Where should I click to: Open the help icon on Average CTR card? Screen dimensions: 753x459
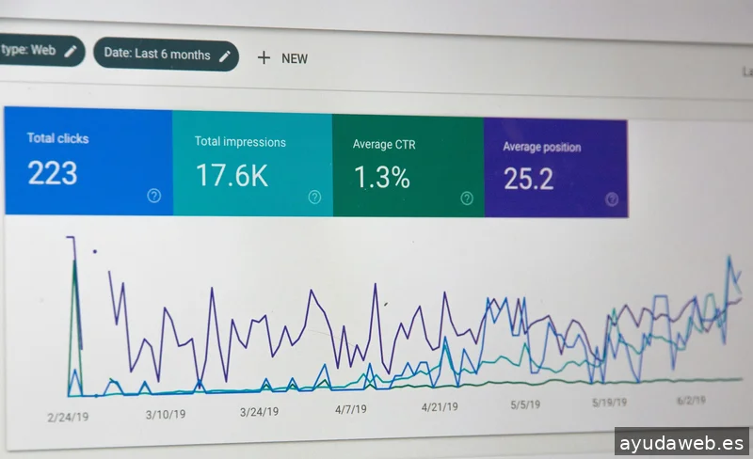(467, 198)
